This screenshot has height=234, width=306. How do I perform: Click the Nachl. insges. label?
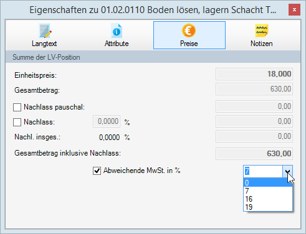click(x=37, y=137)
